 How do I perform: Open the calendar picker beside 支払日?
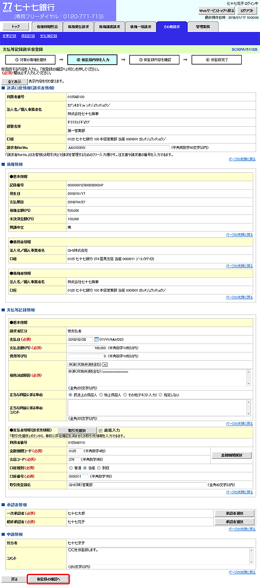pos(97,339)
